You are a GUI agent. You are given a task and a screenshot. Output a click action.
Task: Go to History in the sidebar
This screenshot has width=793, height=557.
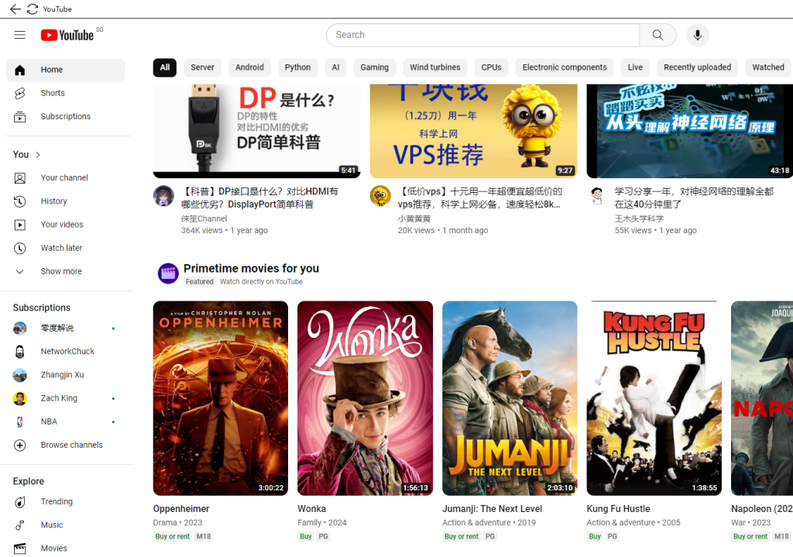[53, 201]
